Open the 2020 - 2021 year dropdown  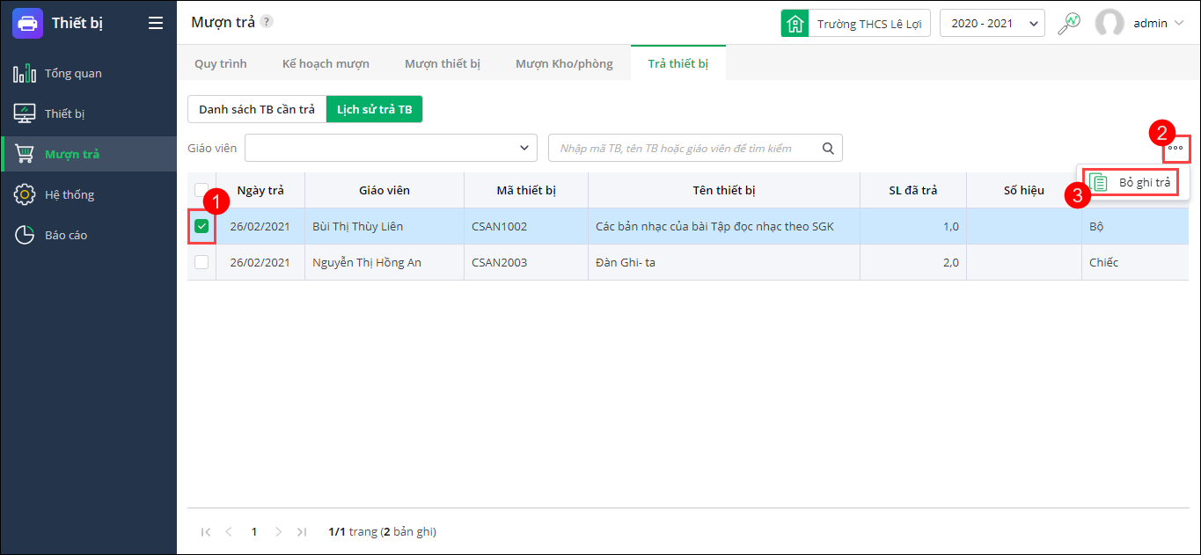click(992, 23)
